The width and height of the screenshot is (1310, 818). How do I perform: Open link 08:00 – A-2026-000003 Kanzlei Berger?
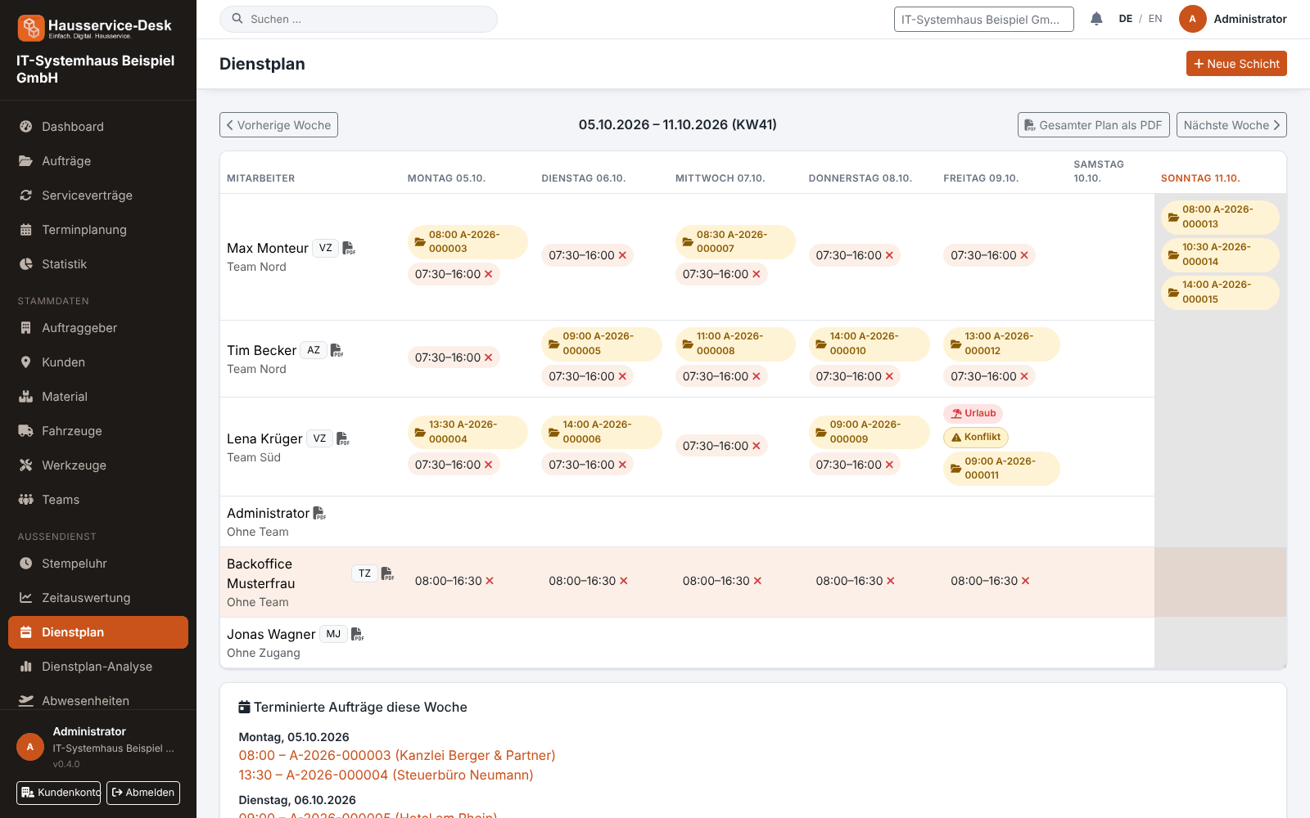[x=397, y=755]
